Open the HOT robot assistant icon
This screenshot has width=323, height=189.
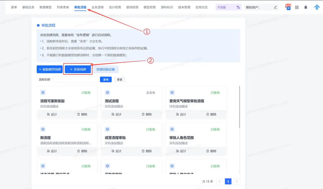(x=288, y=7)
